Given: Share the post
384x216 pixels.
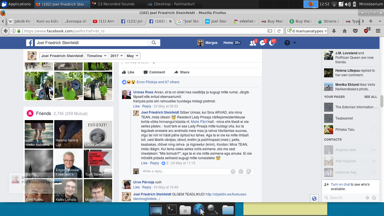Looking at the screenshot, I should point(182,72).
